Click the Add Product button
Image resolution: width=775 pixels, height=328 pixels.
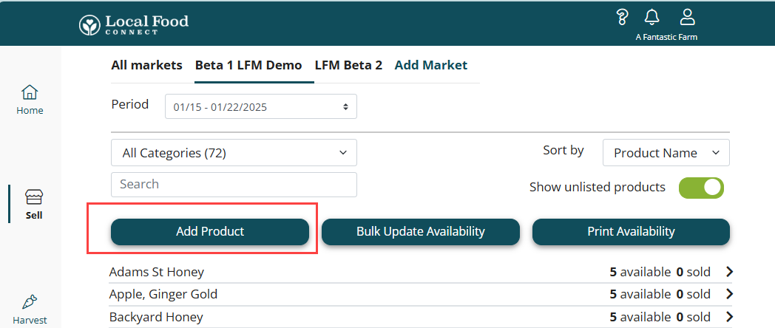coord(210,231)
